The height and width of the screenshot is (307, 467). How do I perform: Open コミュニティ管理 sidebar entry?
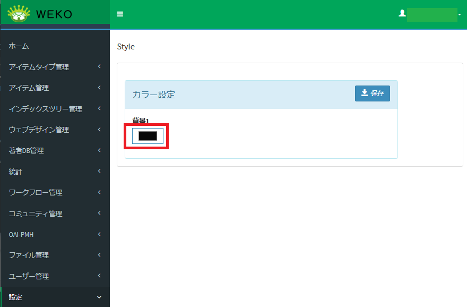[x=36, y=214]
